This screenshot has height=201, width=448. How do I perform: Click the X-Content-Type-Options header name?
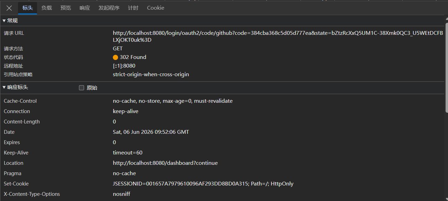[x=32, y=194]
